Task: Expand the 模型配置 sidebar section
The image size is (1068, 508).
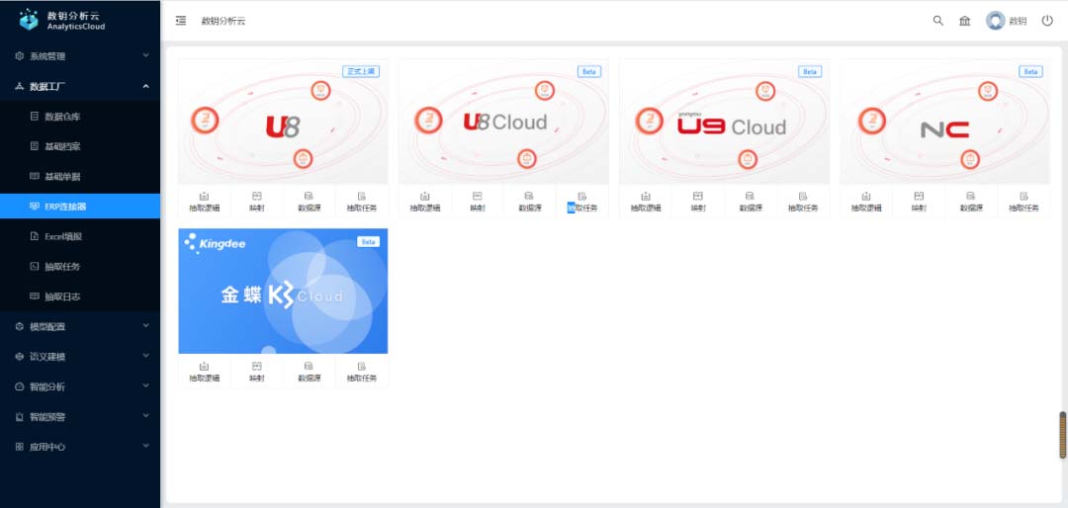Action: click(x=80, y=327)
